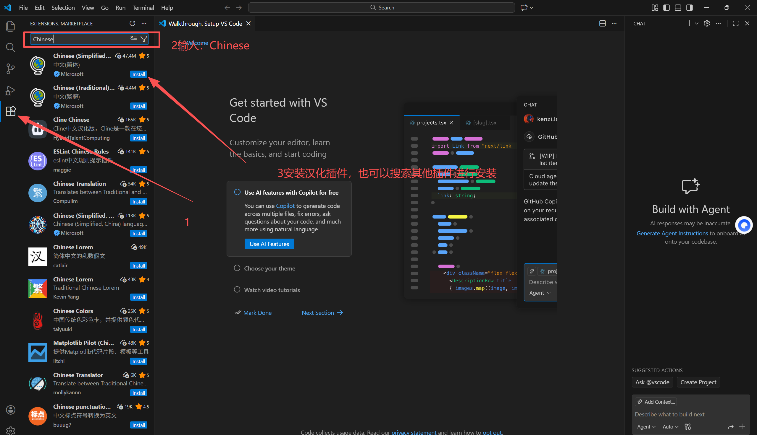
Task: Click the Mark Done link
Action: point(253,312)
